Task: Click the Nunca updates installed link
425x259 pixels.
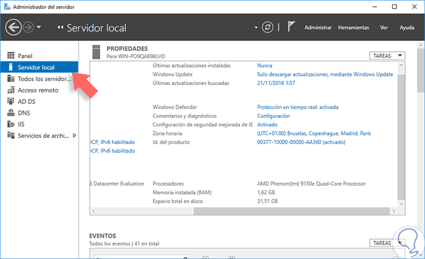Action: pos(265,66)
